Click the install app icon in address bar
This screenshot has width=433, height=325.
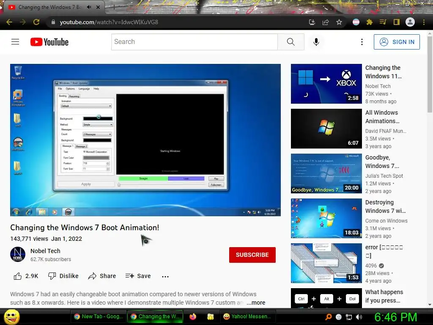coord(312,22)
